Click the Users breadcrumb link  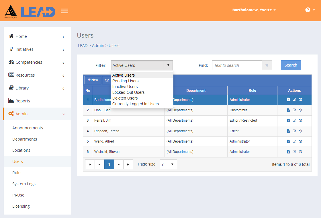pos(114,46)
